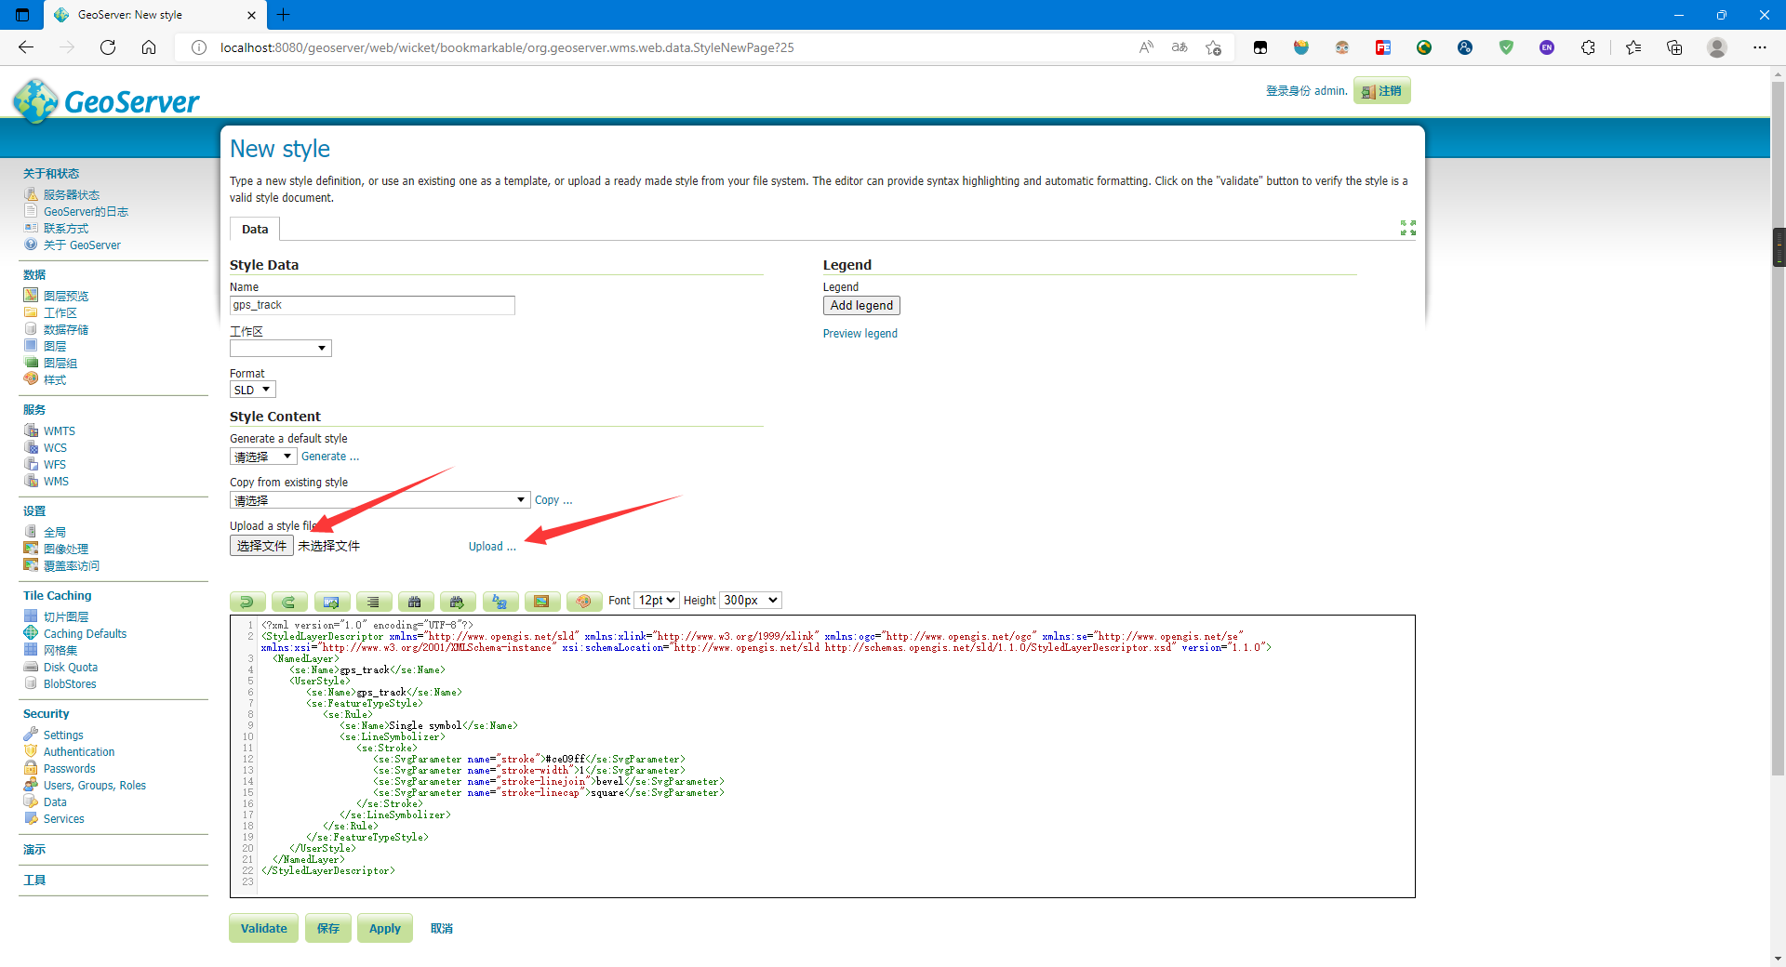This screenshot has height=967, width=1786.
Task: Click the Replace text toolbar icon
Action: click(x=500, y=602)
